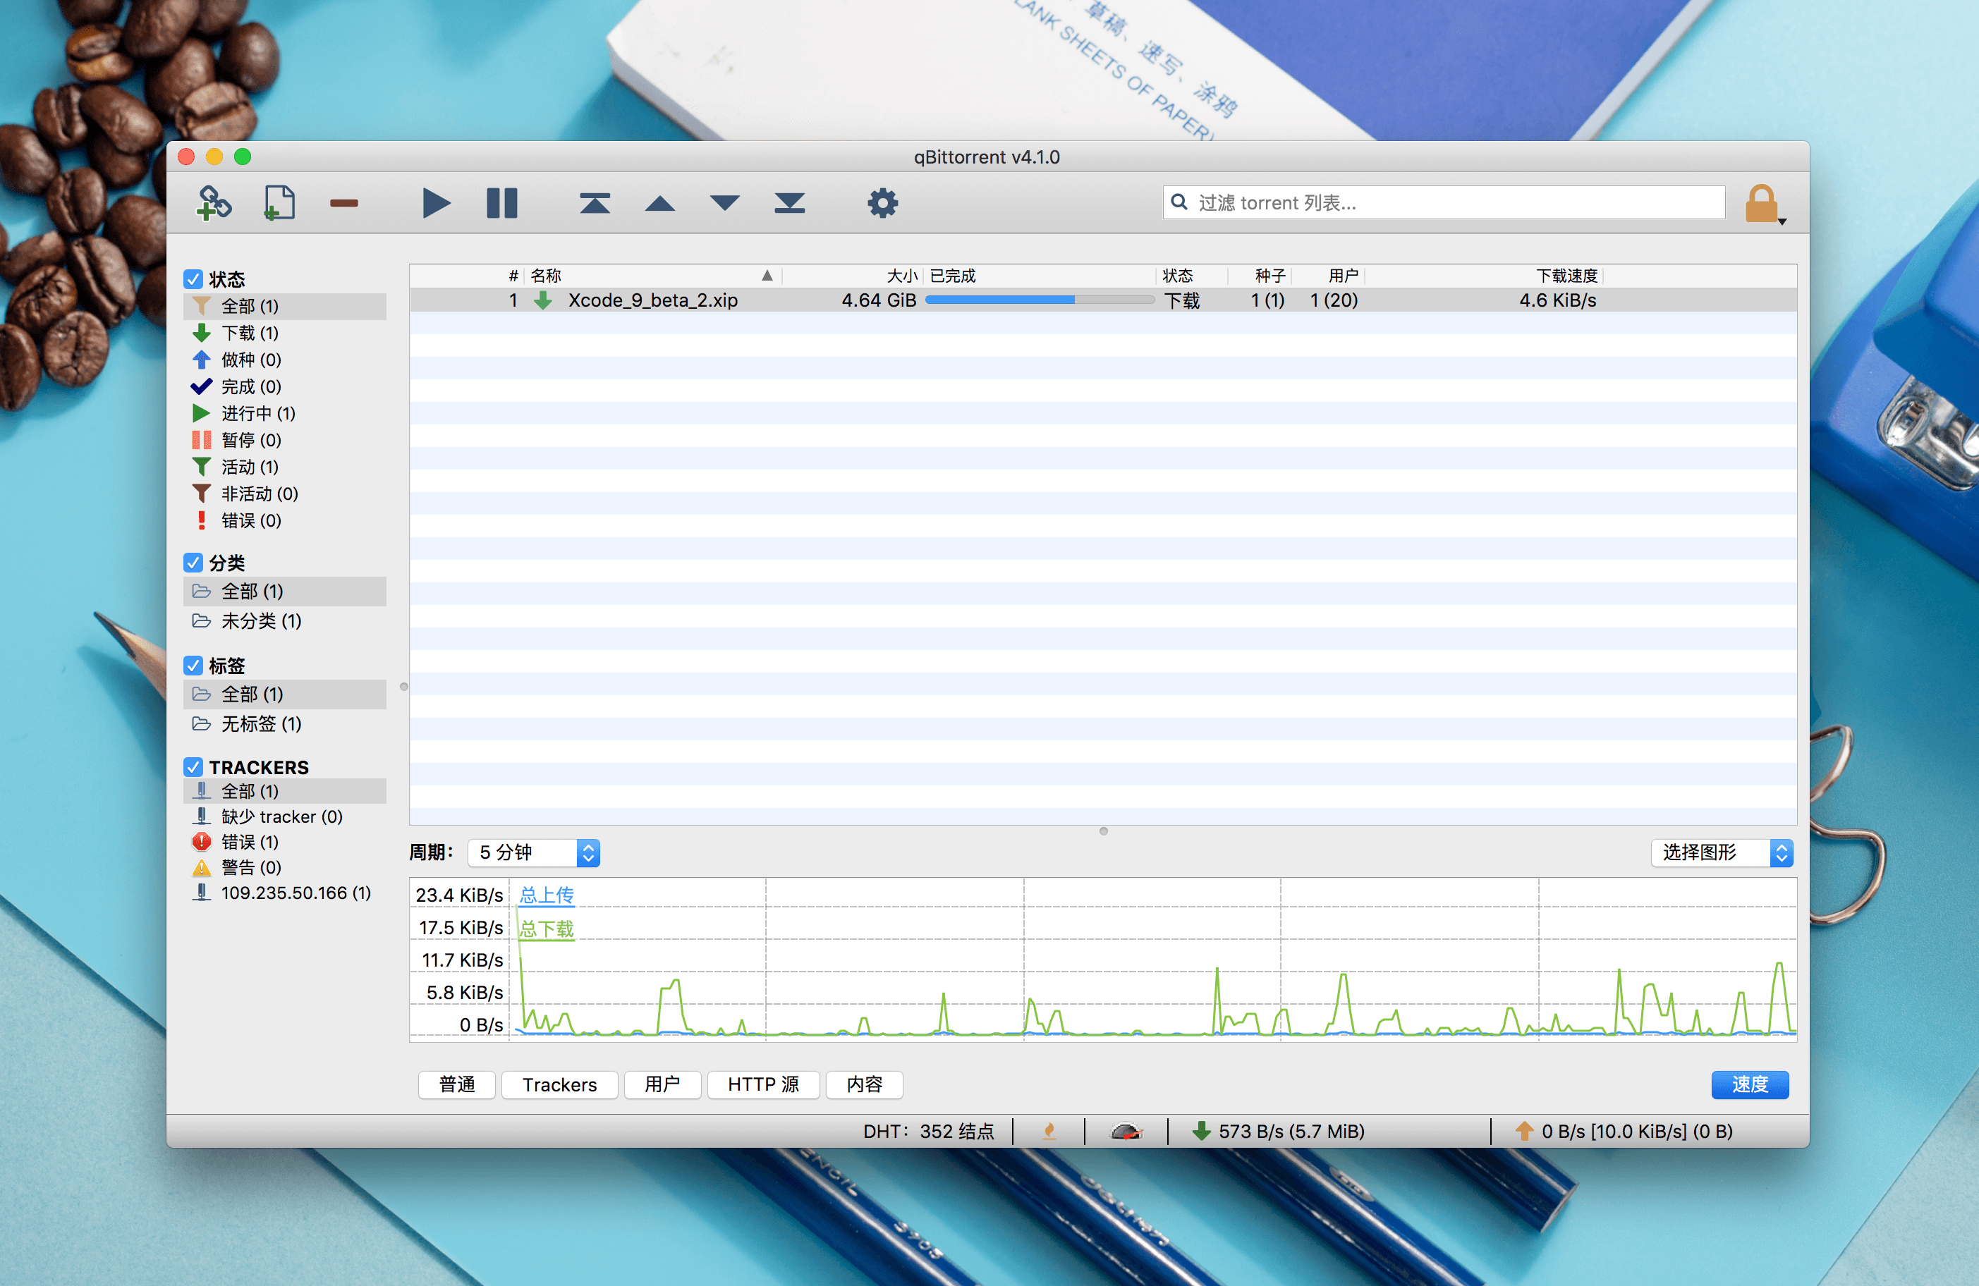Select 全部 (1) under TRACKERS
This screenshot has width=1979, height=1286.
[x=284, y=790]
